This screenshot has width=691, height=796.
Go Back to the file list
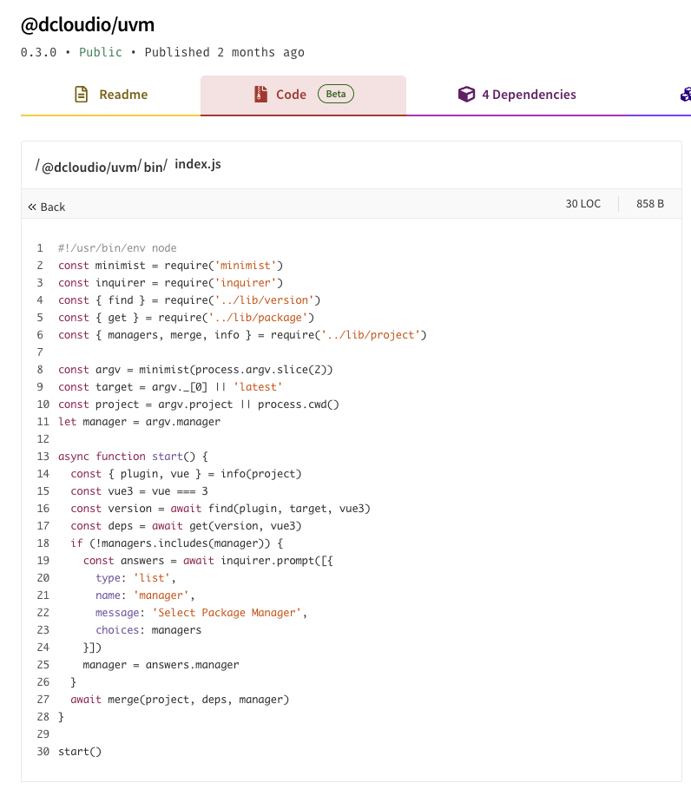tap(52, 207)
